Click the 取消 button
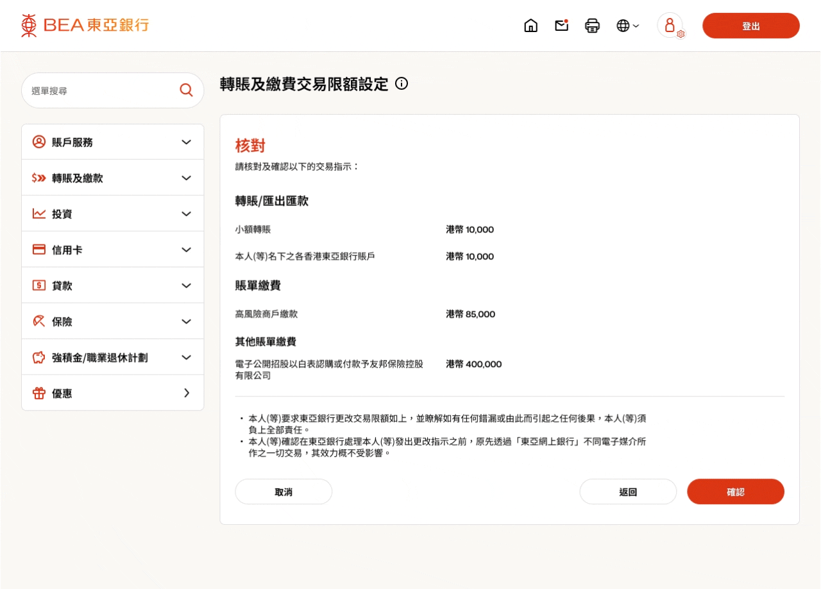Viewport: 821px width, 589px height. 284,492
